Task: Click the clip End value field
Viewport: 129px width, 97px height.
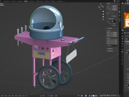Action: [114, 10]
